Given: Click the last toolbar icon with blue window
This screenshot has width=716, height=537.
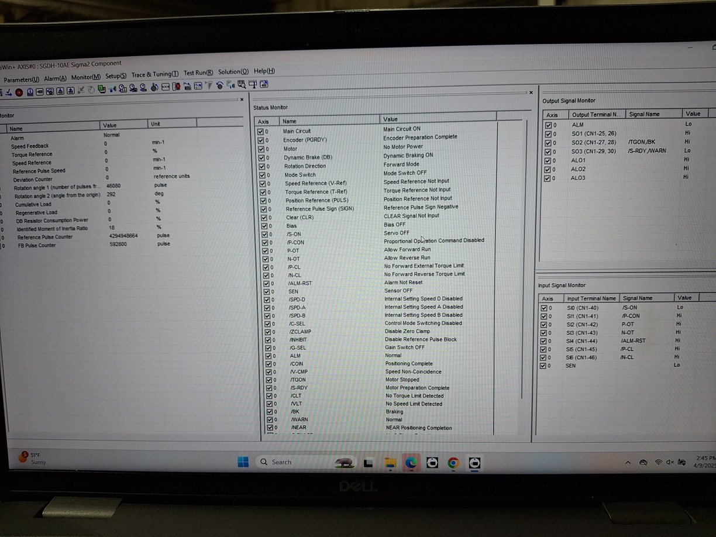Looking at the screenshot, I should (x=264, y=85).
